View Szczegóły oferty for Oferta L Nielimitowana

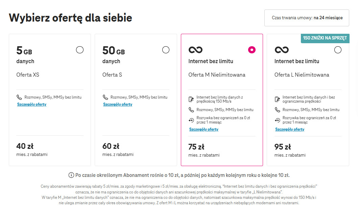point(290,129)
